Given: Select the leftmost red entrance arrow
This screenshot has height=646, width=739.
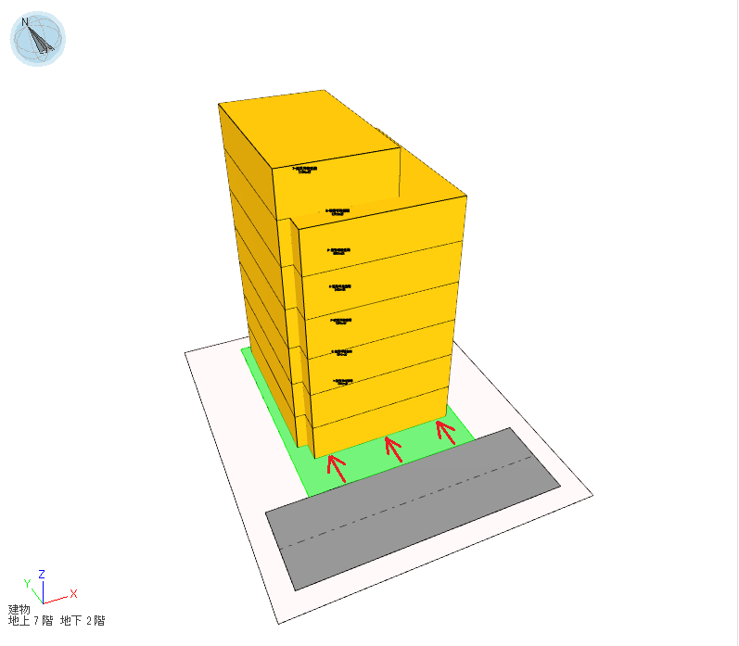Looking at the screenshot, I should coord(336,468).
